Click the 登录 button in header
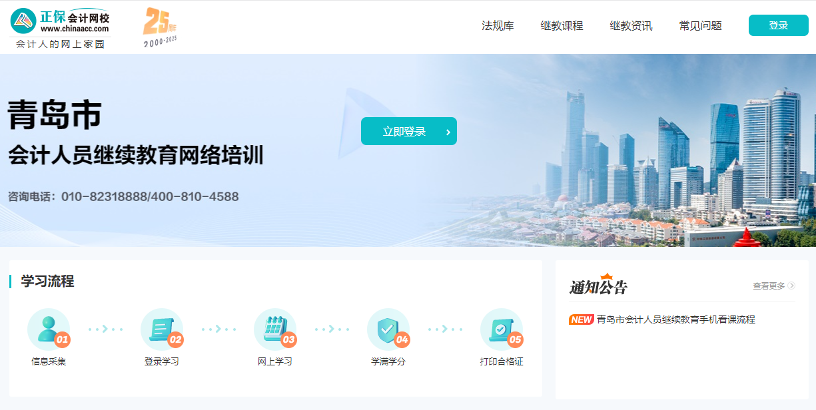 [x=778, y=25]
